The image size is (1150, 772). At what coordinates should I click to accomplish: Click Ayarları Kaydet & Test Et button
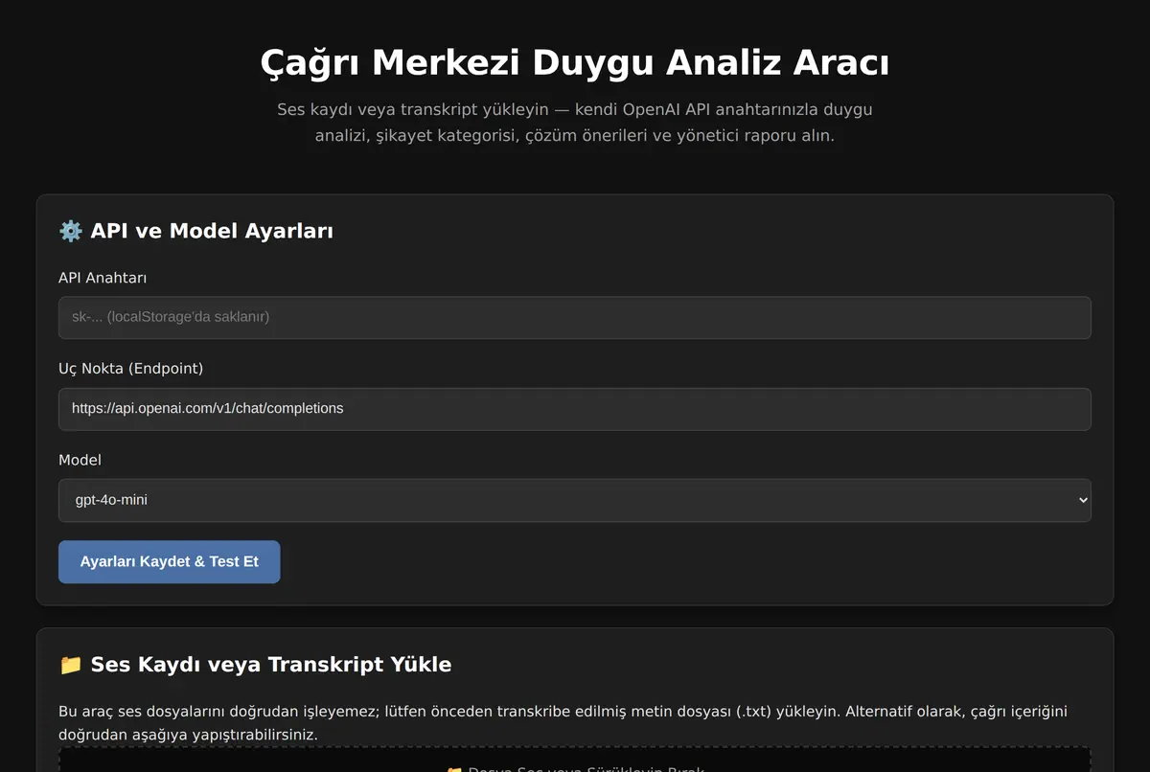click(x=170, y=561)
